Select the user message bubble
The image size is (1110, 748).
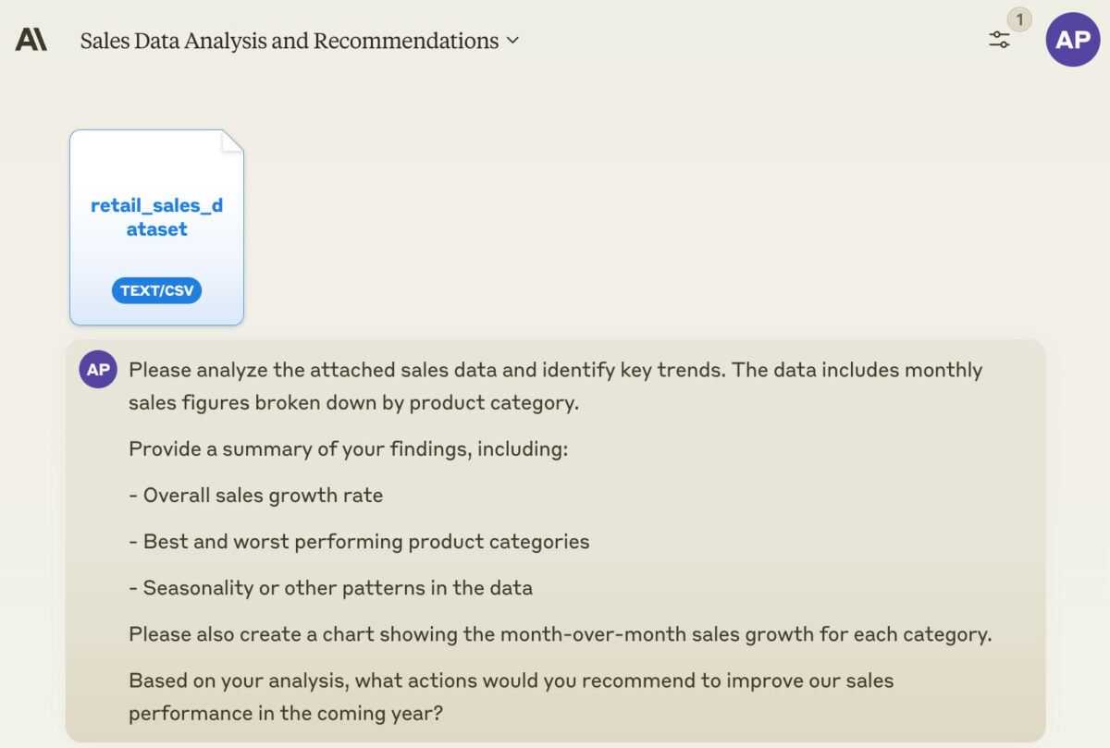(x=555, y=541)
